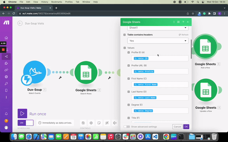Open the Sheet1 sheet dropdown

tap(158, 28)
